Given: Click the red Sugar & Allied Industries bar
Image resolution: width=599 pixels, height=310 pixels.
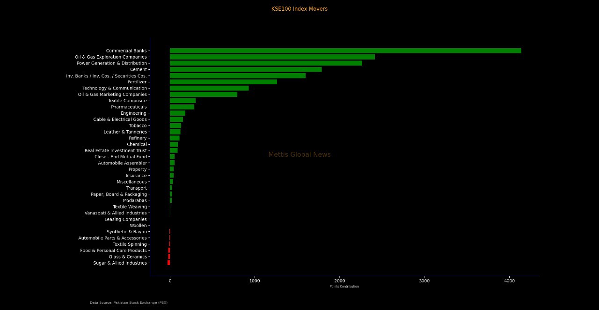Looking at the screenshot, I should [x=168, y=263].
